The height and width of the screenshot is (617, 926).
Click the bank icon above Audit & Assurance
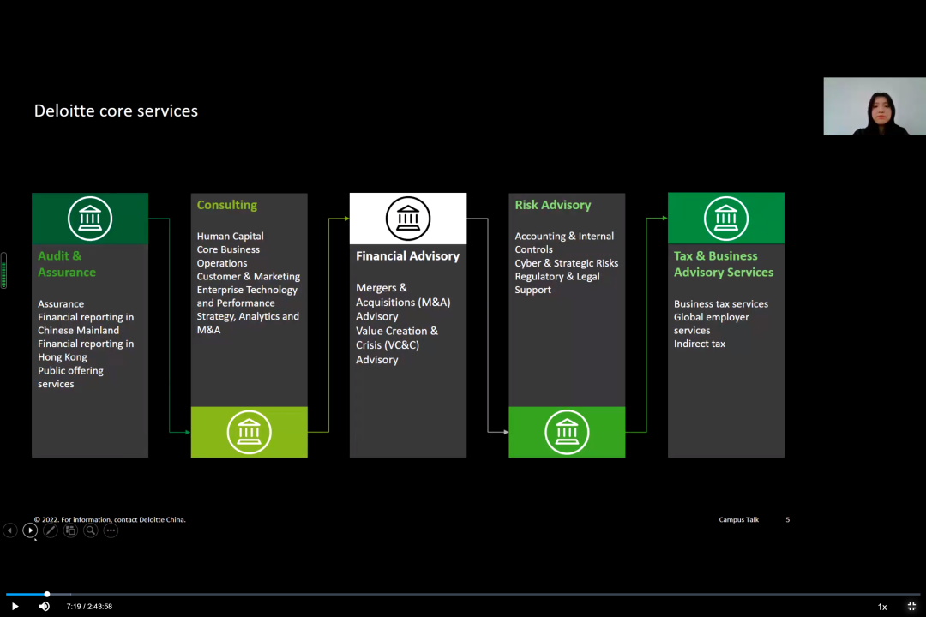90,219
